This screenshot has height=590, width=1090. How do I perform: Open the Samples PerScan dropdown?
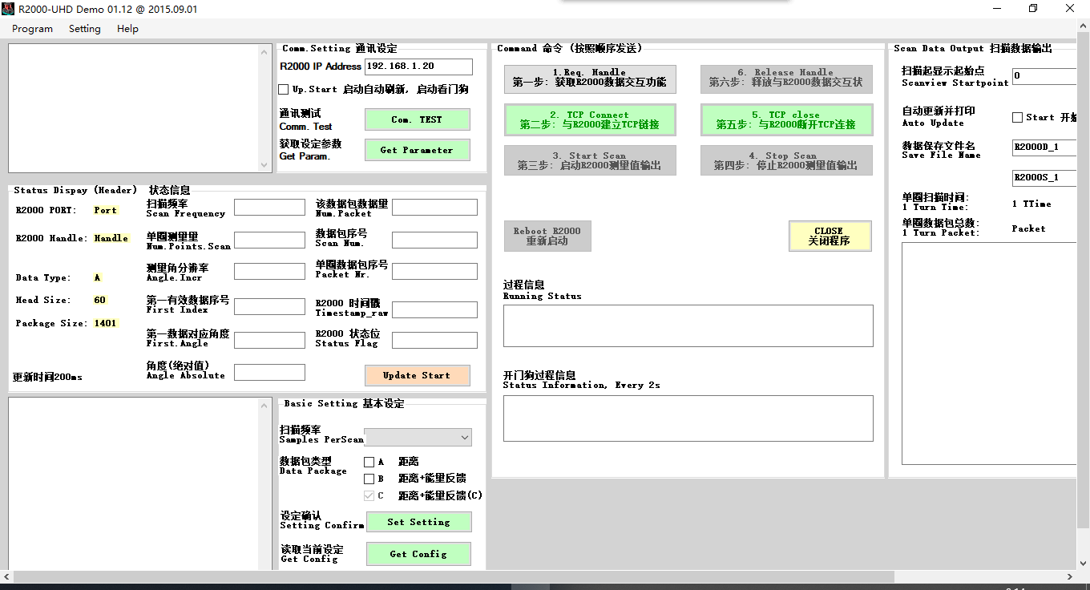(x=418, y=437)
